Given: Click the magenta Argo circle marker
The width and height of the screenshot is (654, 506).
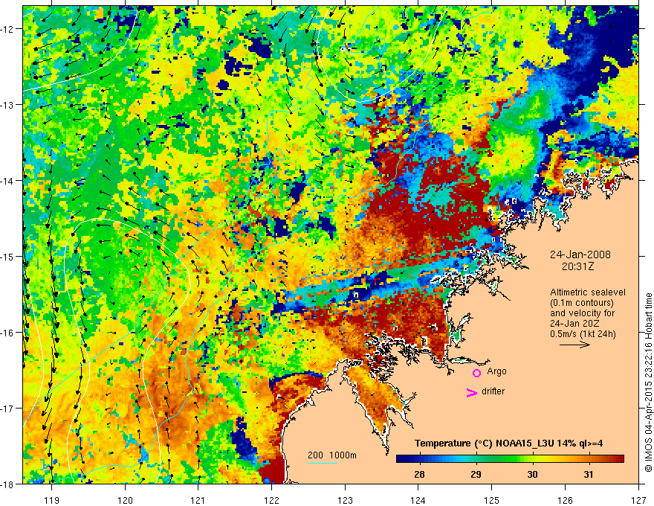Looking at the screenshot, I should (476, 373).
